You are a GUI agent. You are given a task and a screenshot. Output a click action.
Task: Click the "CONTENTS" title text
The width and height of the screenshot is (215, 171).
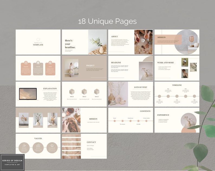click(145, 111)
